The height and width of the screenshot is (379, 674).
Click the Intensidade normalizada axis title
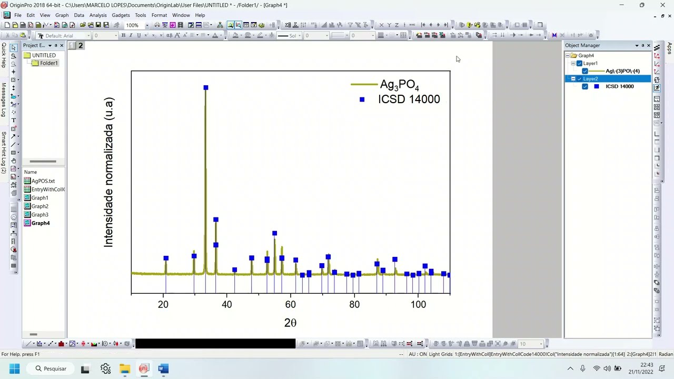(x=108, y=172)
